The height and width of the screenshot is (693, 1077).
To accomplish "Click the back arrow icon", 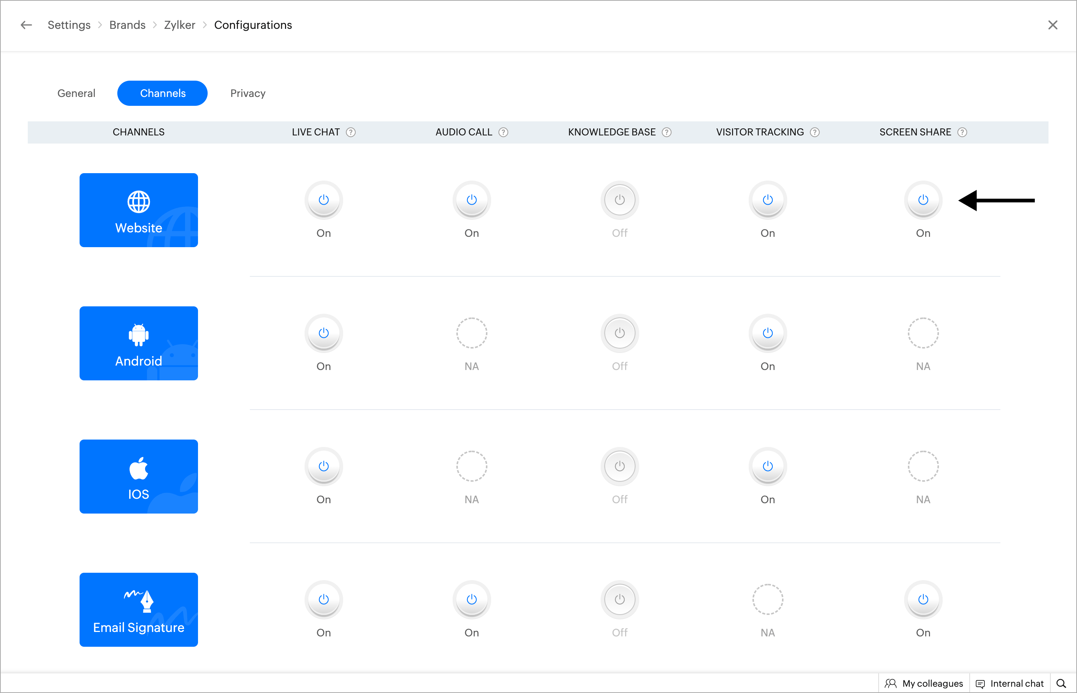I will point(26,25).
